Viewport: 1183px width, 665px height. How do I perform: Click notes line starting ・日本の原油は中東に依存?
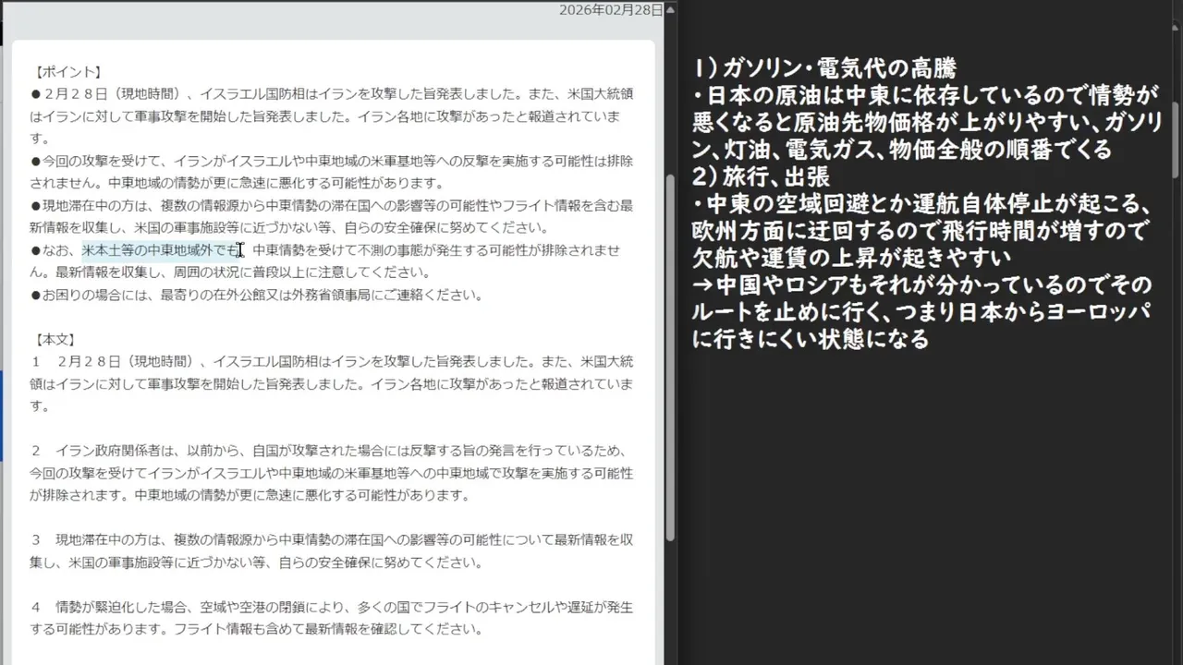925,95
